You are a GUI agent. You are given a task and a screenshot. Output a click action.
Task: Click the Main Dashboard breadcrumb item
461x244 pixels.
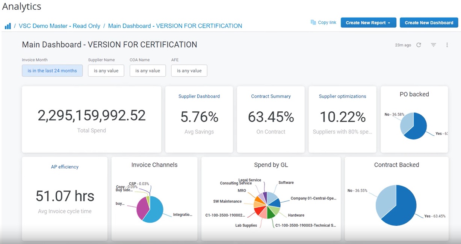[x=175, y=26]
